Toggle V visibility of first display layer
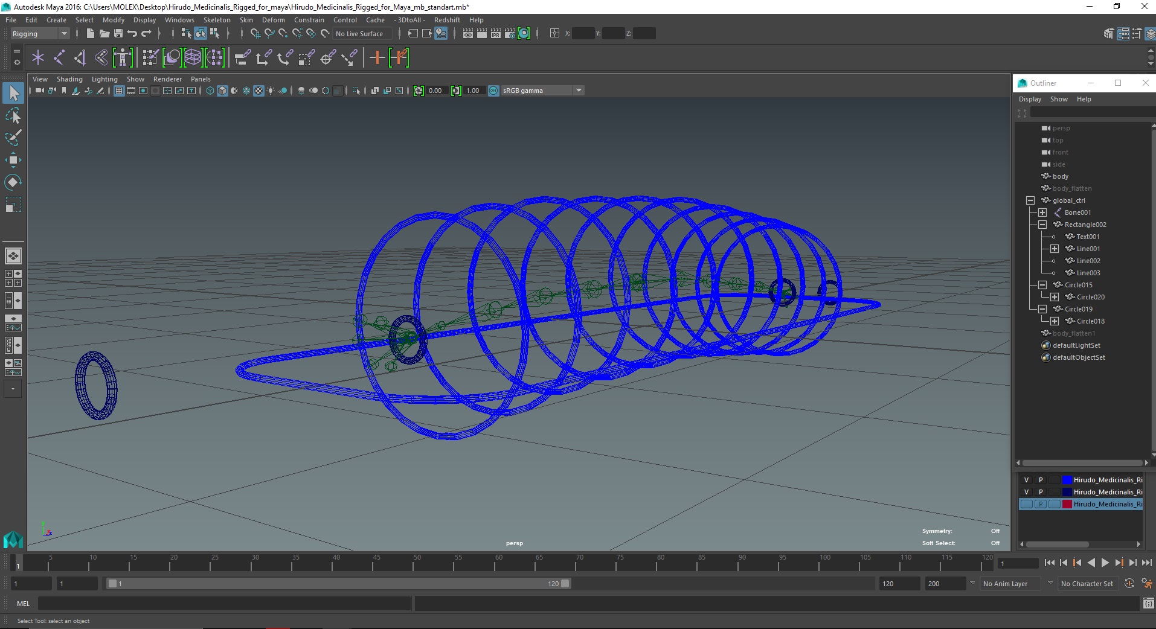The width and height of the screenshot is (1156, 629). pyautogui.click(x=1026, y=480)
